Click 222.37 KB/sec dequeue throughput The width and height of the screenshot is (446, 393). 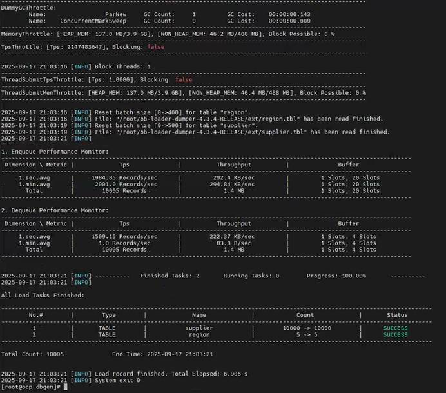tap(232, 237)
